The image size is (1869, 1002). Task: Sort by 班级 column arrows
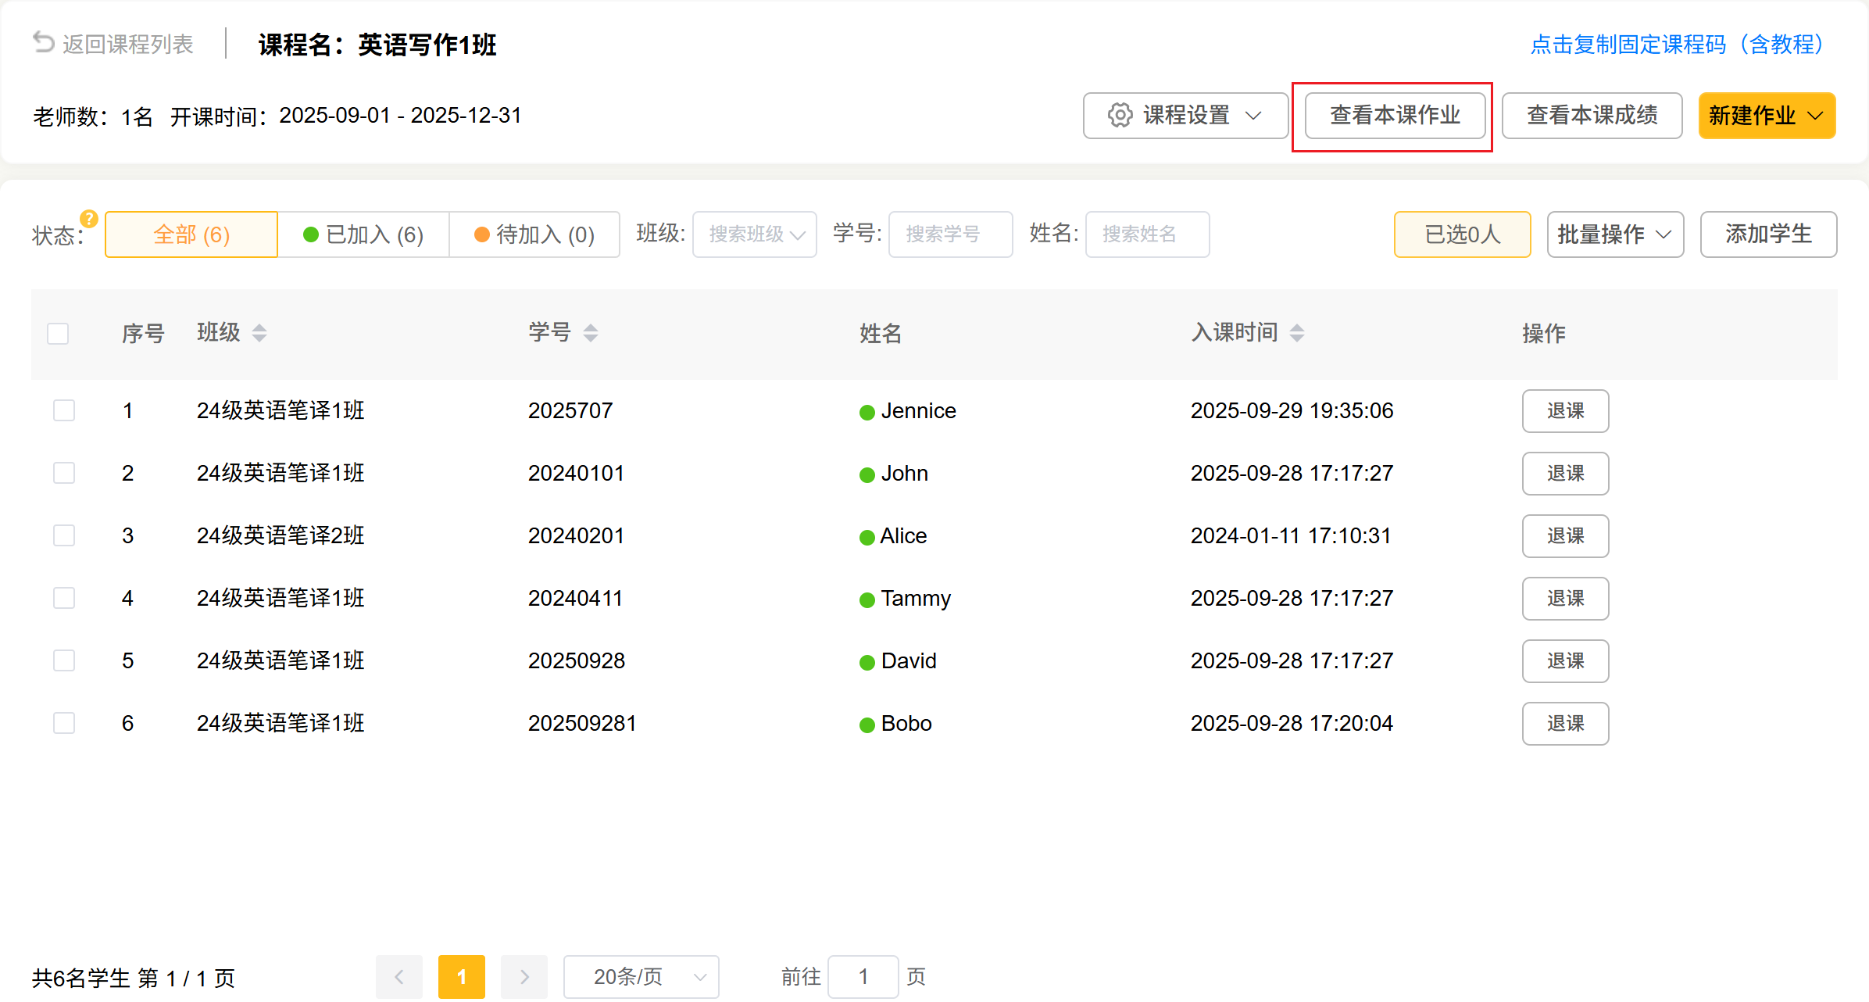coord(259,333)
